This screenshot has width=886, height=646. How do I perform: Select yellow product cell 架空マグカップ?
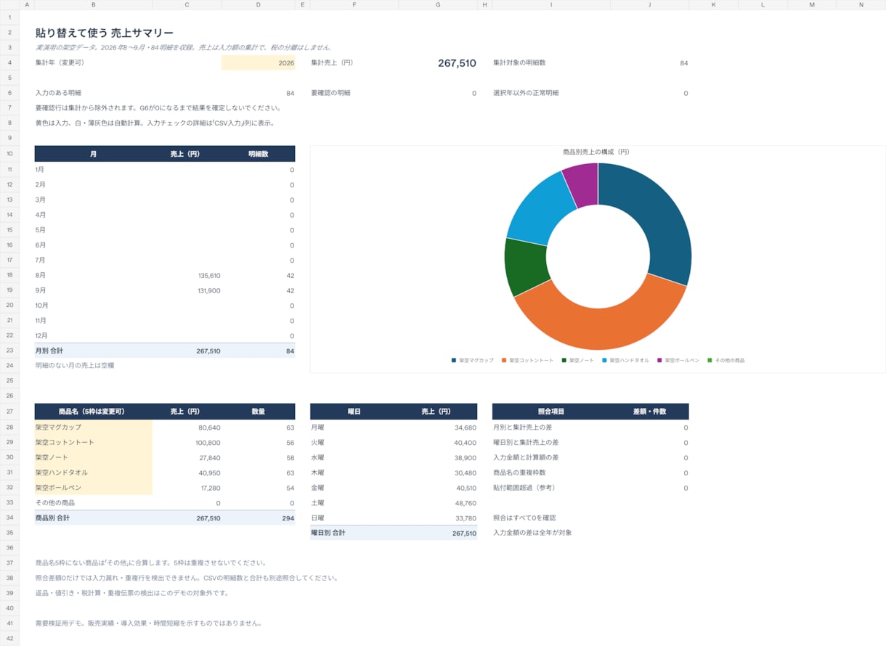pyautogui.click(x=94, y=428)
